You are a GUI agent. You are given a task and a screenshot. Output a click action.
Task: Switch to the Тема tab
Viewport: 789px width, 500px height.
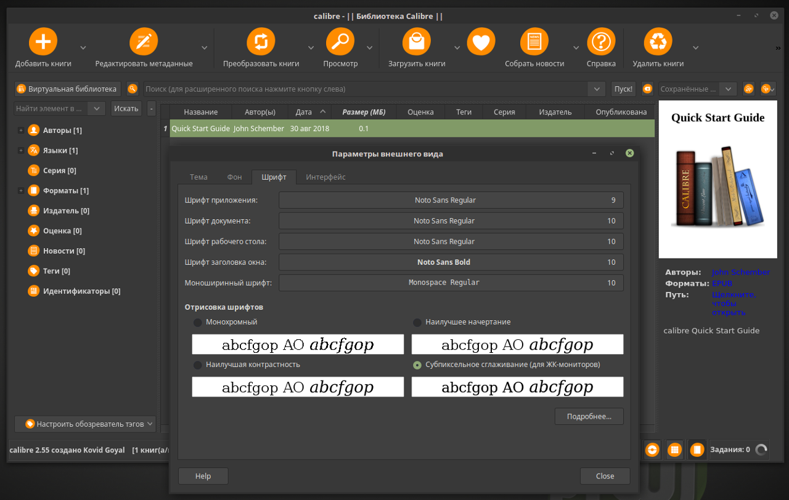pos(198,177)
